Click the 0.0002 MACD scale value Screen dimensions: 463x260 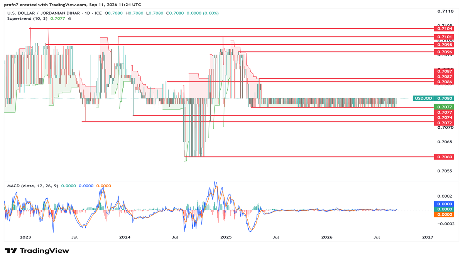(x=445, y=196)
